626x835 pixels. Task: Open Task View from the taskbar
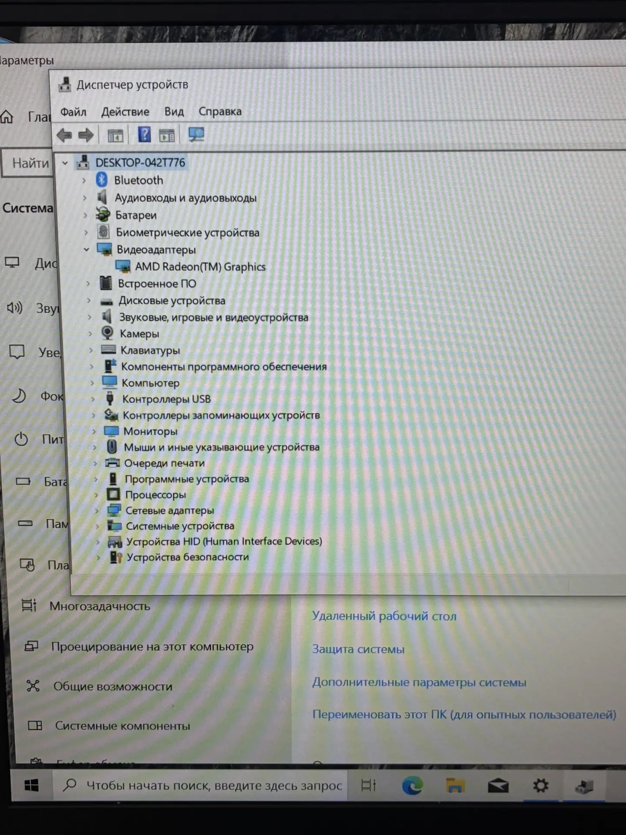[369, 785]
